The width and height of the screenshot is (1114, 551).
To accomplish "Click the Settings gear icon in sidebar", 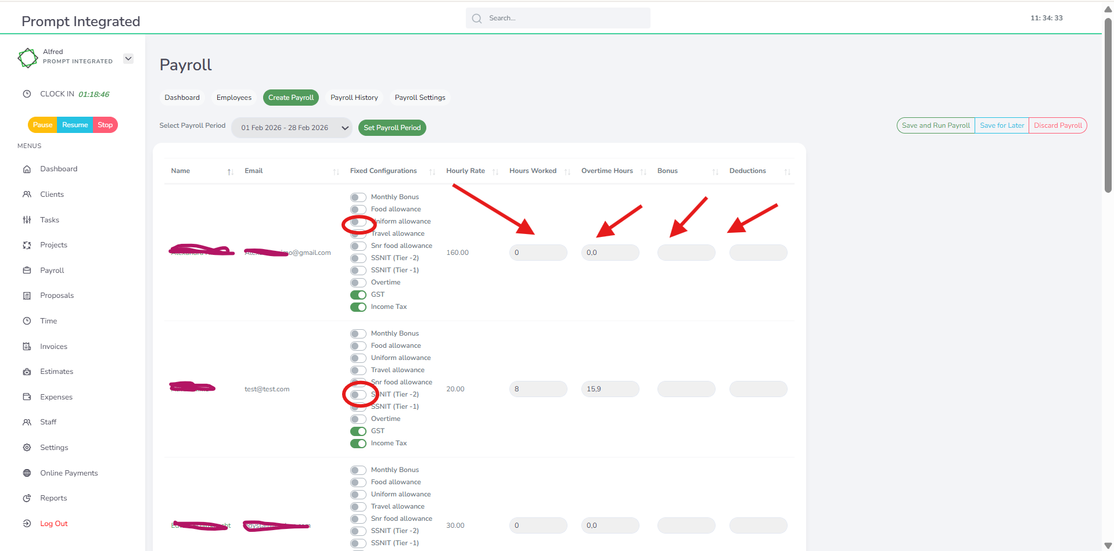I will [x=27, y=448].
